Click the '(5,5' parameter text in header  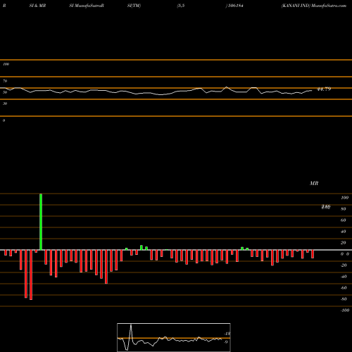(x=181, y=6)
